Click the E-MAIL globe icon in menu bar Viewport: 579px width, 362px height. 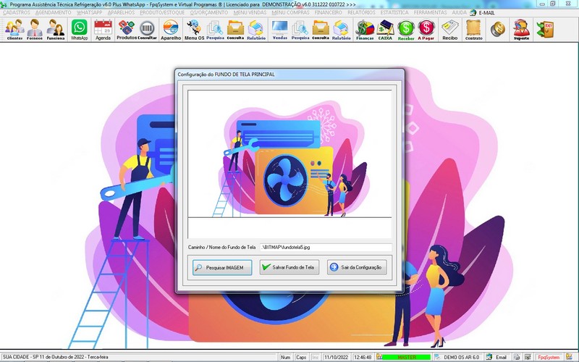point(473,12)
